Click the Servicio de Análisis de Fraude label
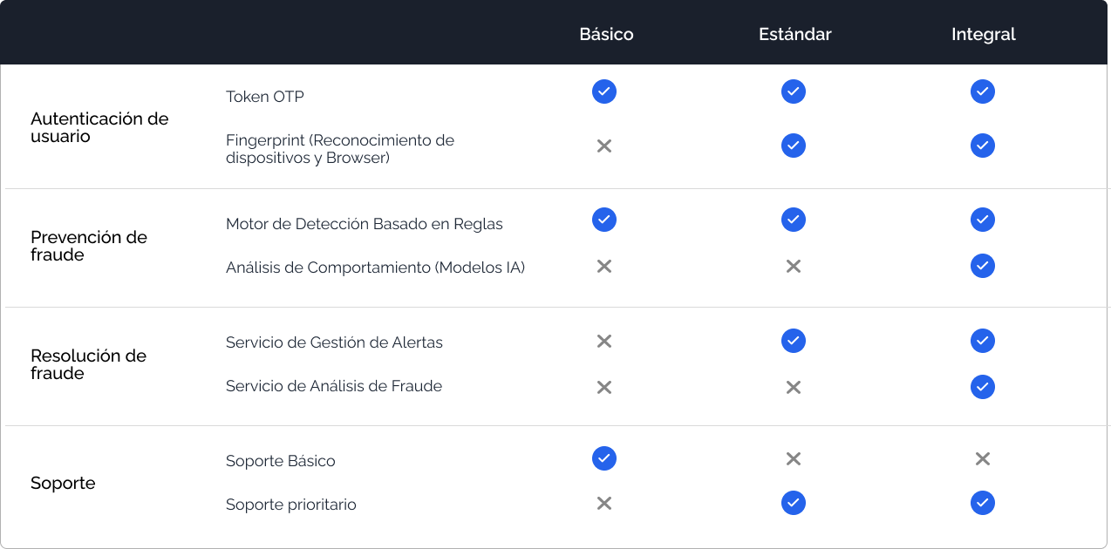Image resolution: width=1111 pixels, height=549 pixels. (x=334, y=386)
